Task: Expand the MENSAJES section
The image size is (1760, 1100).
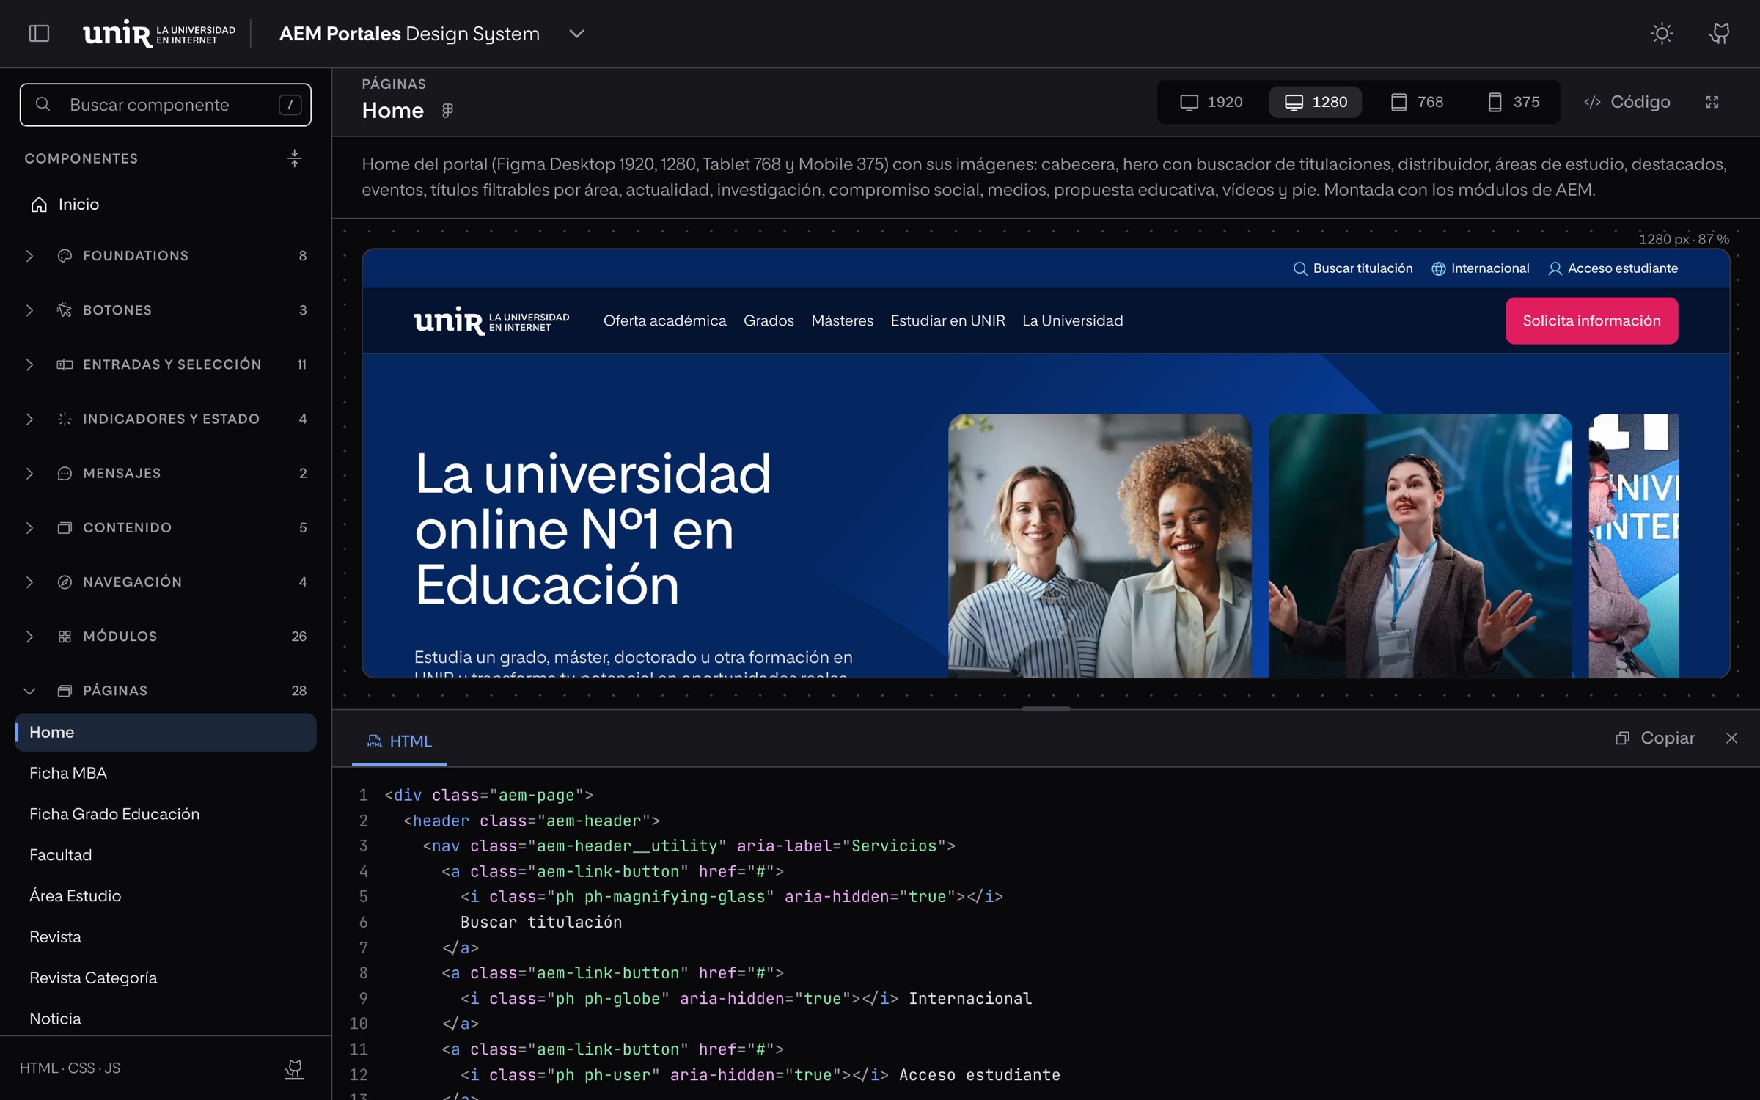Action: tap(166, 473)
